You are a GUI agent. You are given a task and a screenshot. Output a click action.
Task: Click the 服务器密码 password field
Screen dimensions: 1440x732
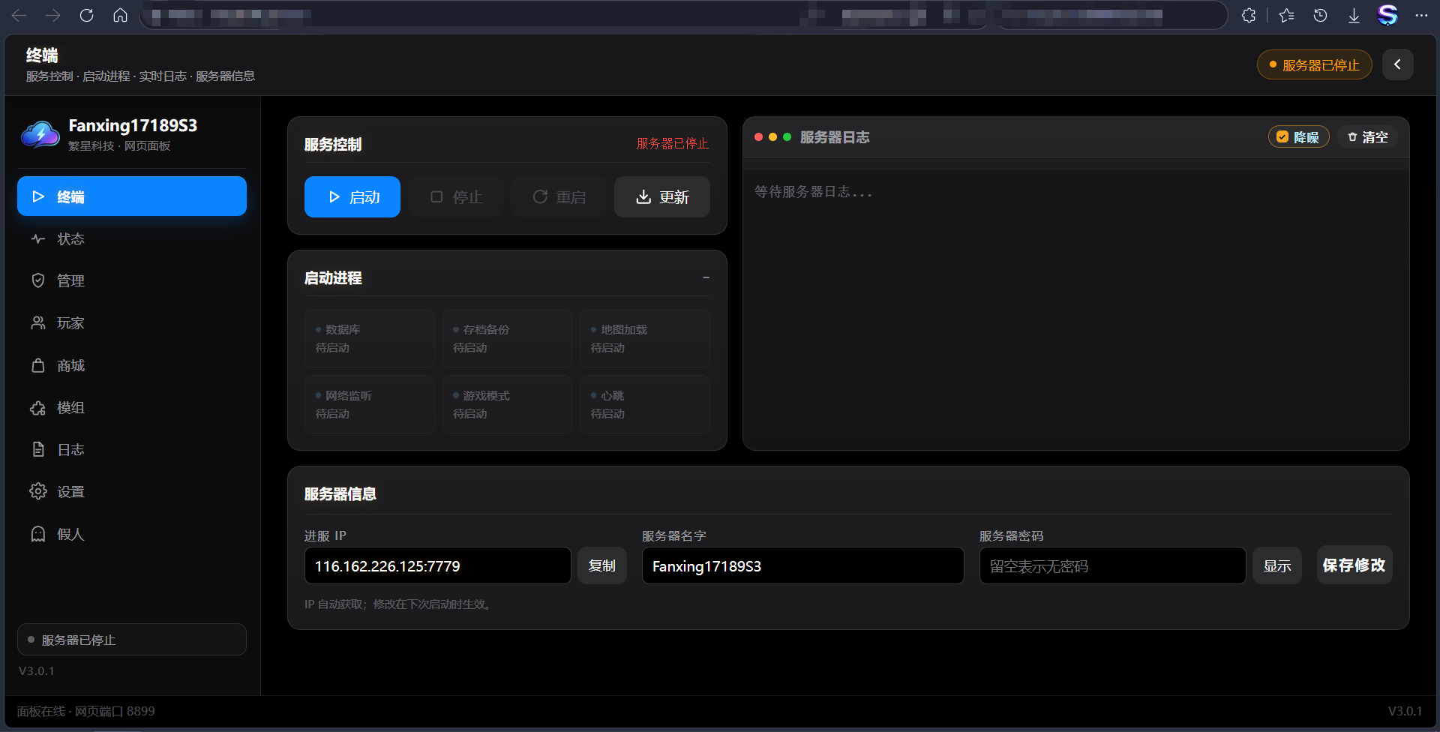(1113, 565)
